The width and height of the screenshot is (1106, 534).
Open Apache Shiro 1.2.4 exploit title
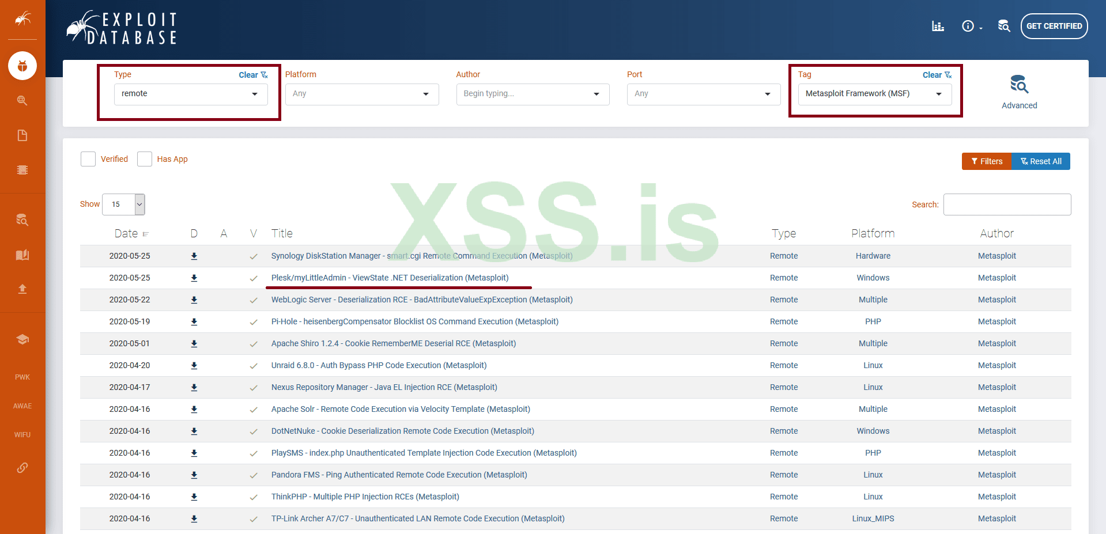[x=394, y=343]
